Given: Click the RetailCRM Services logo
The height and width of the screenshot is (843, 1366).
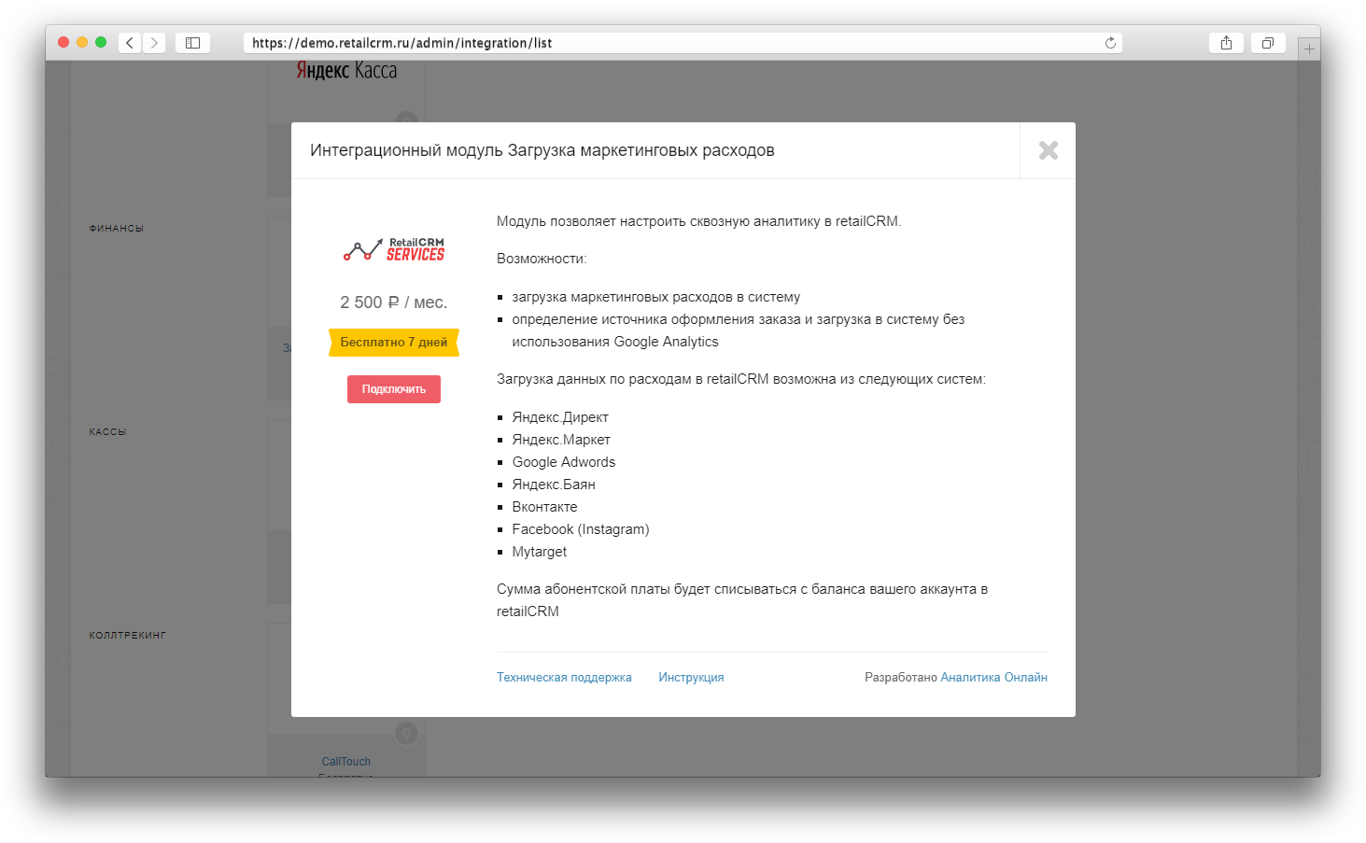Looking at the screenshot, I should pos(393,249).
